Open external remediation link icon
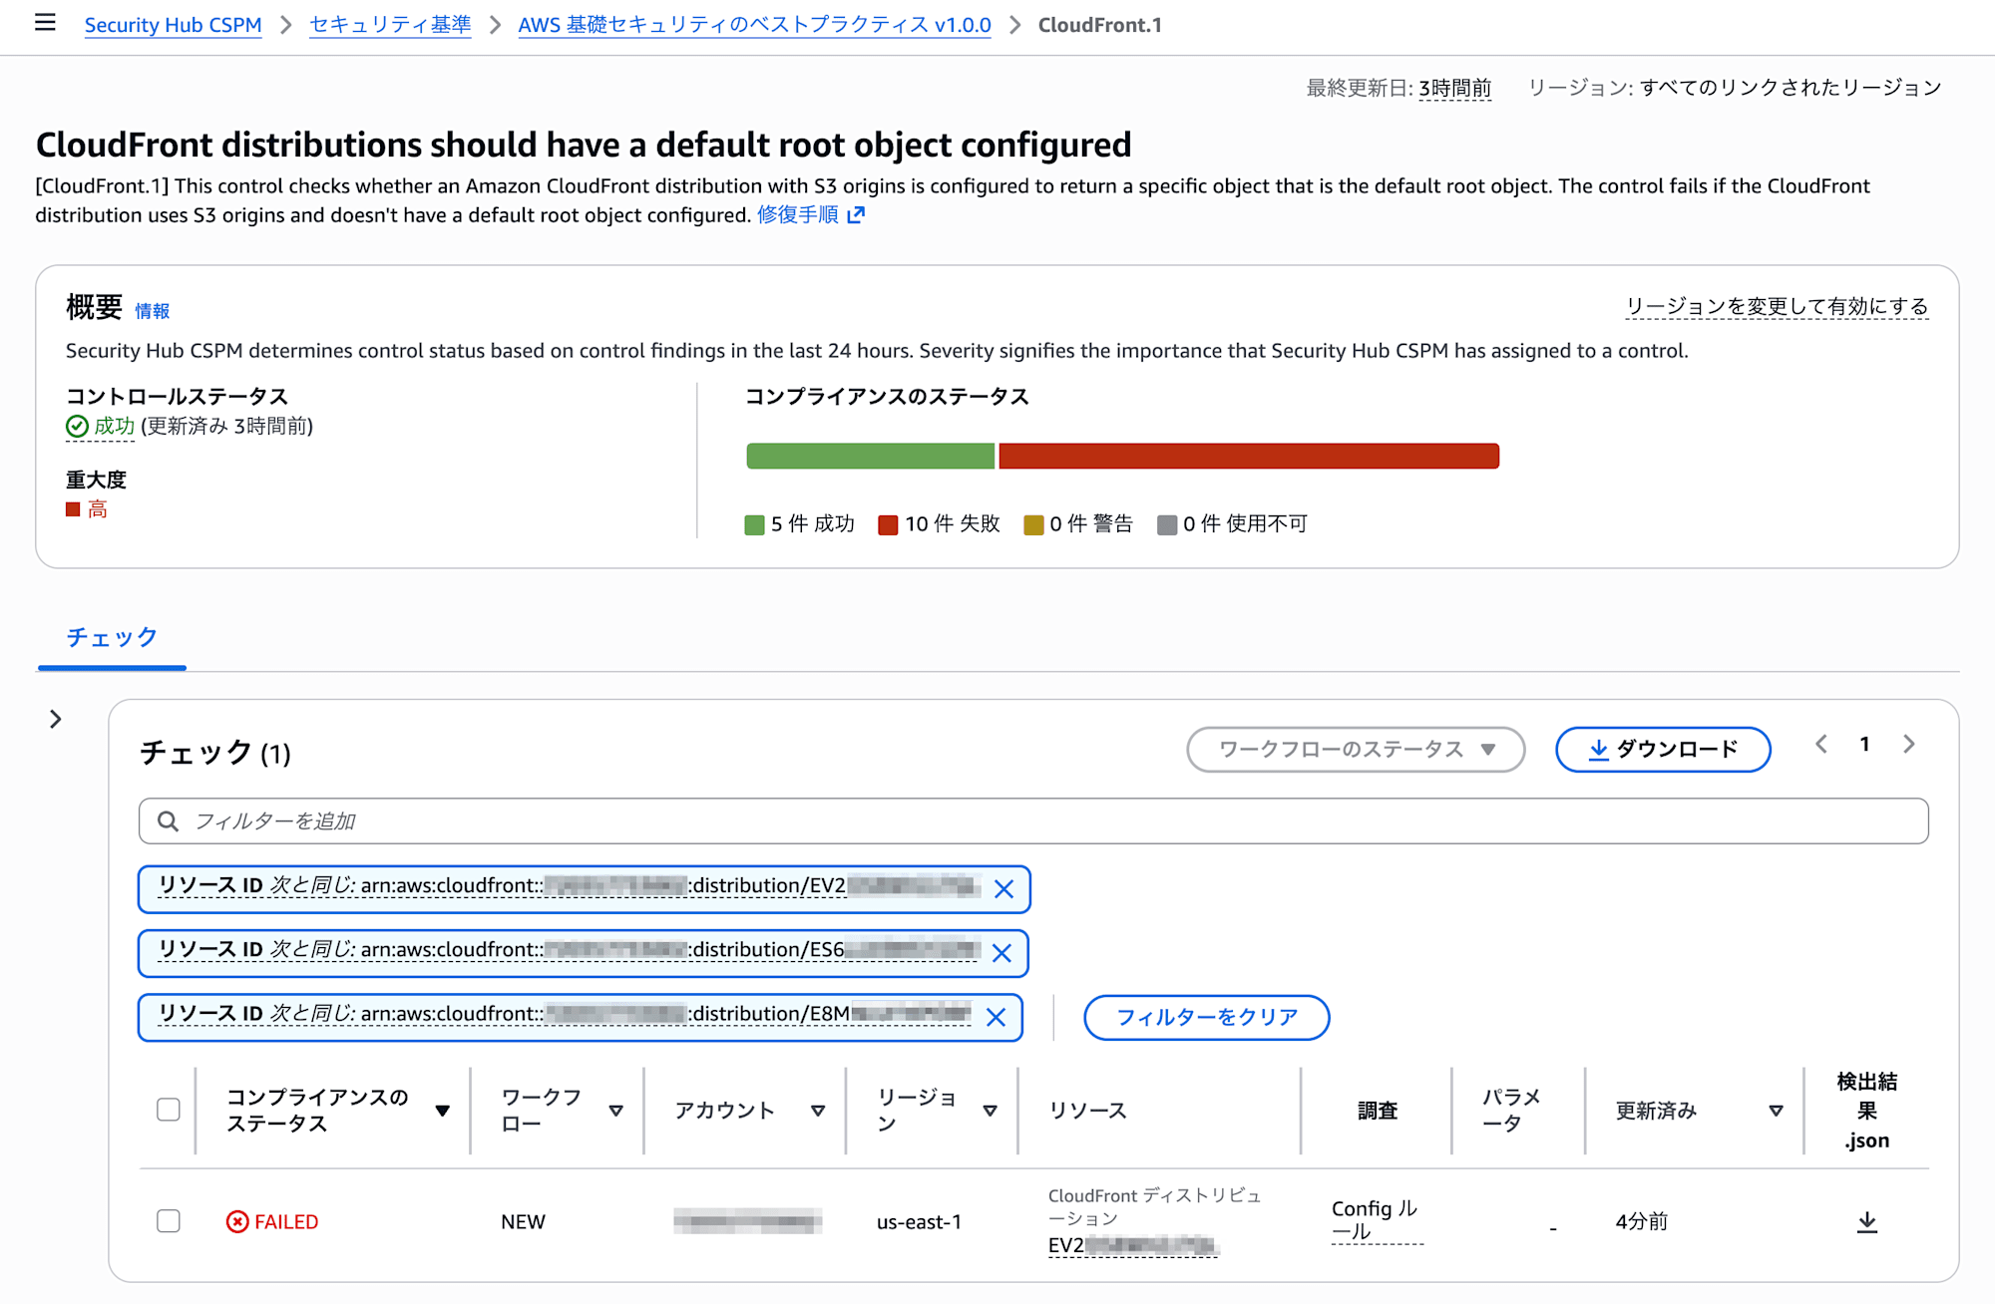1995x1304 pixels. (x=856, y=215)
